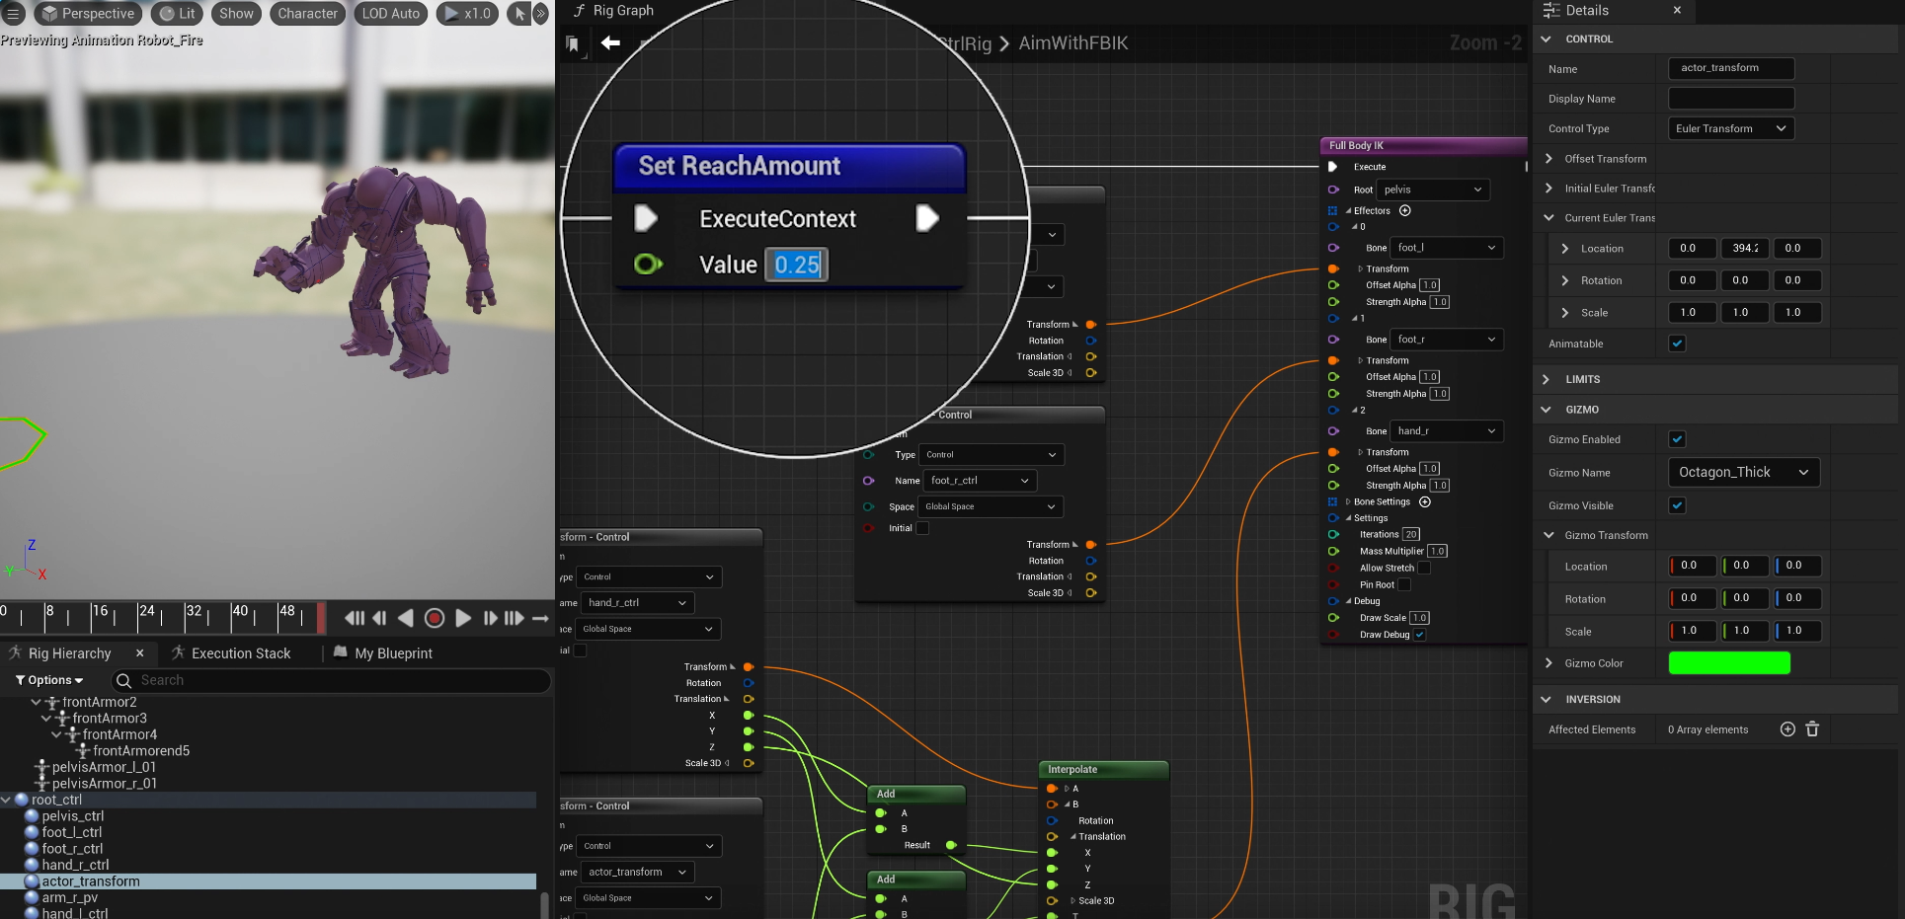Click the record animation button

(434, 618)
